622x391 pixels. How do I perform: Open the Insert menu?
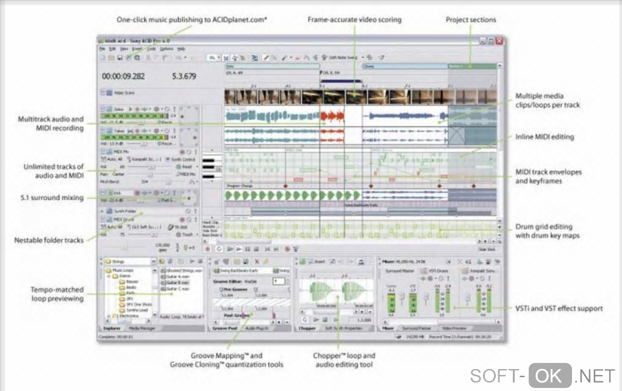click(137, 49)
